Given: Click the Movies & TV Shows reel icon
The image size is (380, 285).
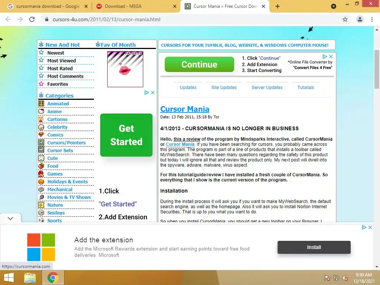Looking at the screenshot, I should pyautogui.click(x=41, y=197).
